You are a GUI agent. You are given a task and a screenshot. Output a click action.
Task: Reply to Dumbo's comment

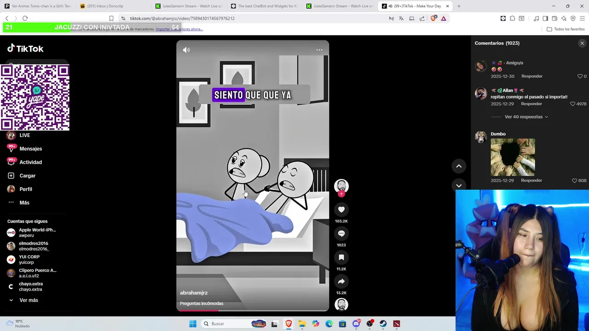[x=531, y=181]
